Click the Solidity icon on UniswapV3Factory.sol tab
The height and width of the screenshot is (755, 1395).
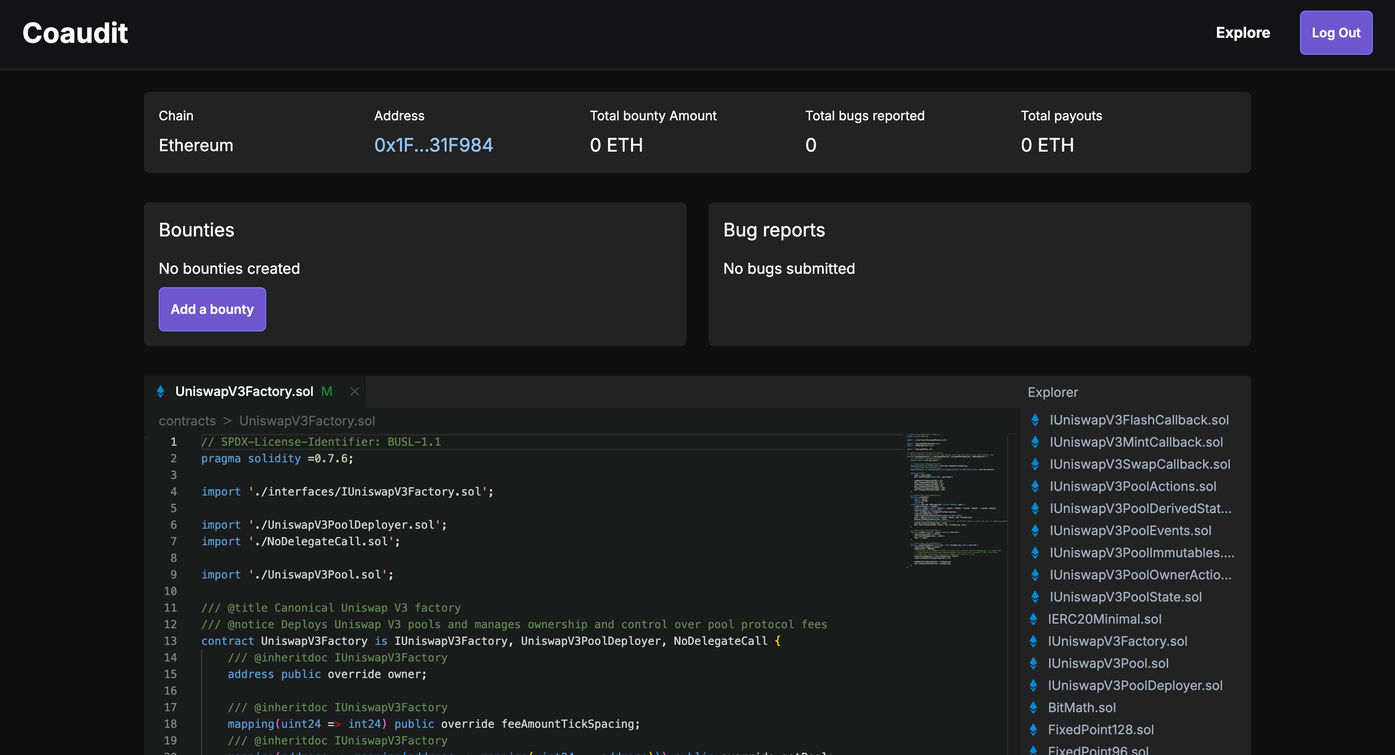160,391
